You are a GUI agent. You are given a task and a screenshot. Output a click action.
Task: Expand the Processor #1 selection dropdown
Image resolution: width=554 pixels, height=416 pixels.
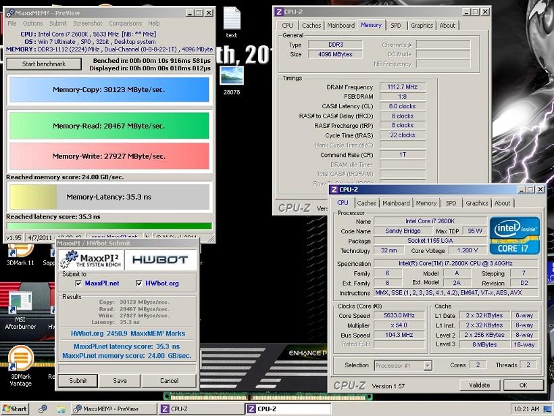point(428,365)
